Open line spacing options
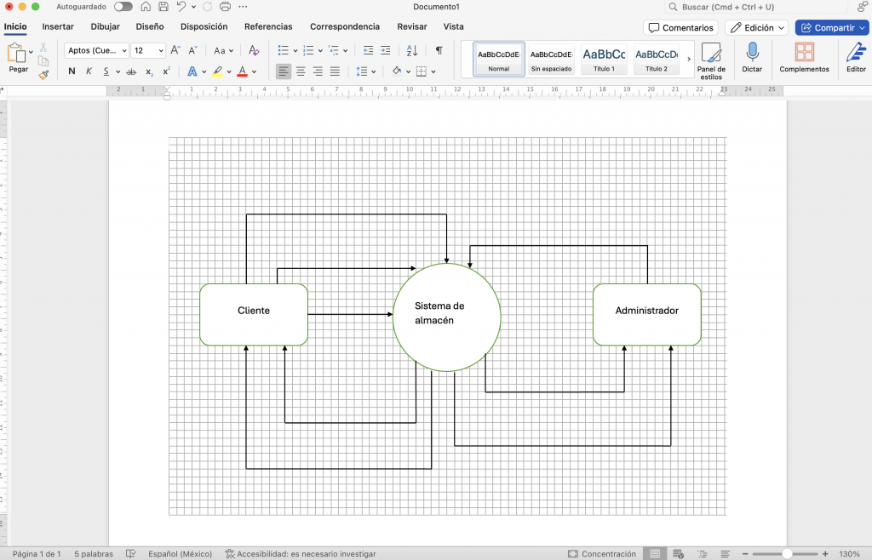The height and width of the screenshot is (560, 872). tap(361, 71)
